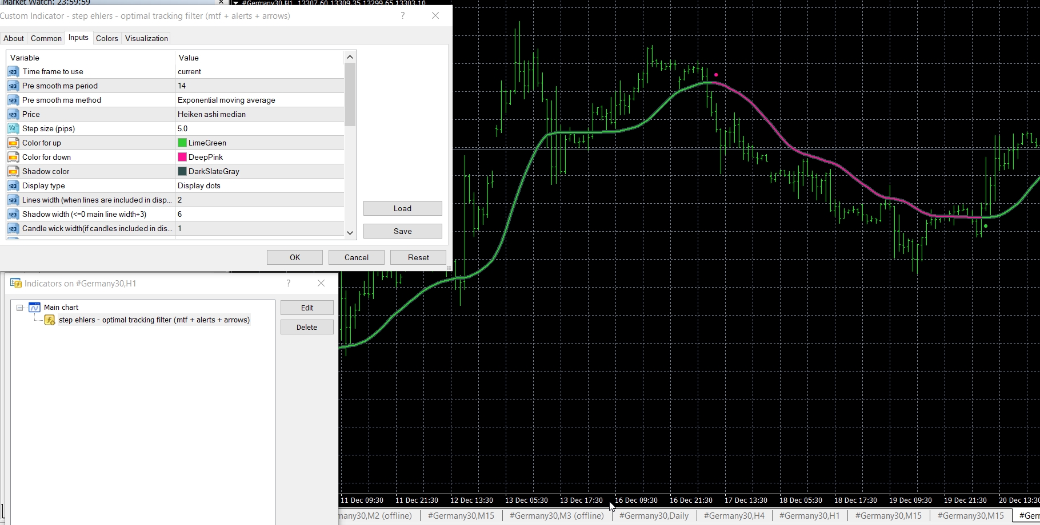Click the icon beside Pre smooth ma method

point(13,100)
